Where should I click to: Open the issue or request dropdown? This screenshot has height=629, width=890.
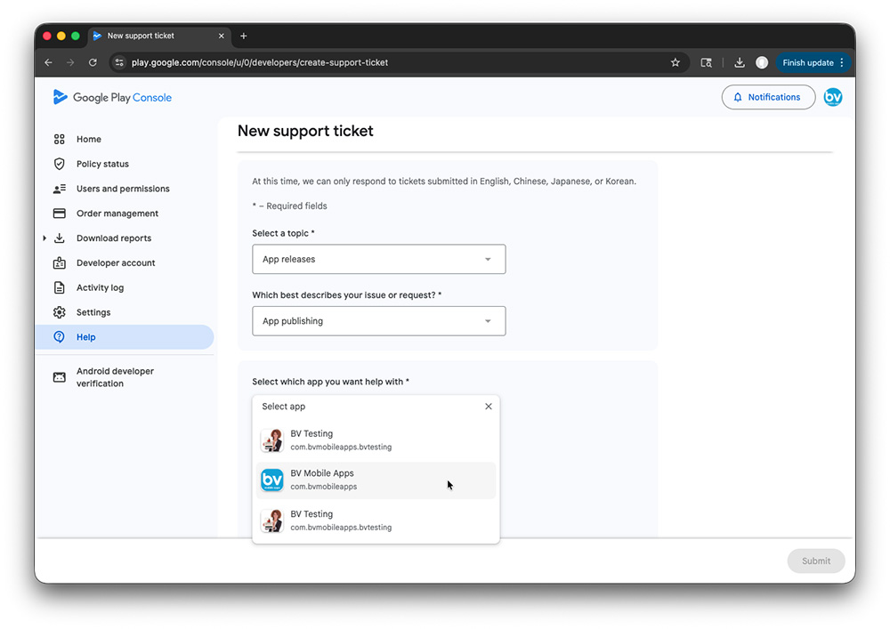pyautogui.click(x=378, y=321)
